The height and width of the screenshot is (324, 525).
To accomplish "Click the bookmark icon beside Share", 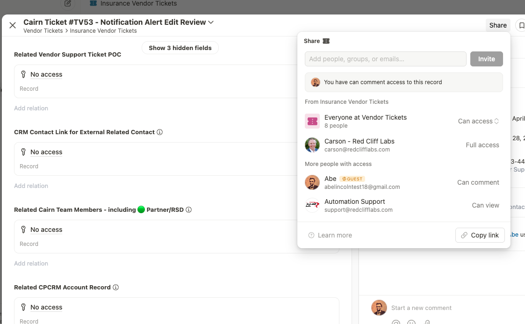I will coord(521,25).
